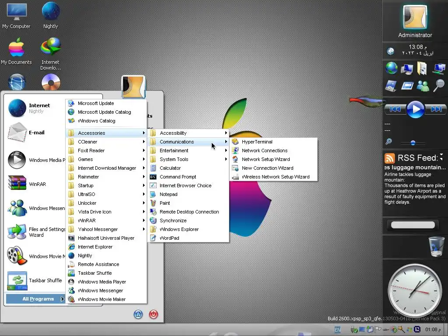The height and width of the screenshot is (336, 448).
Task: Click the red power button in Start menu
Action: 154,314
